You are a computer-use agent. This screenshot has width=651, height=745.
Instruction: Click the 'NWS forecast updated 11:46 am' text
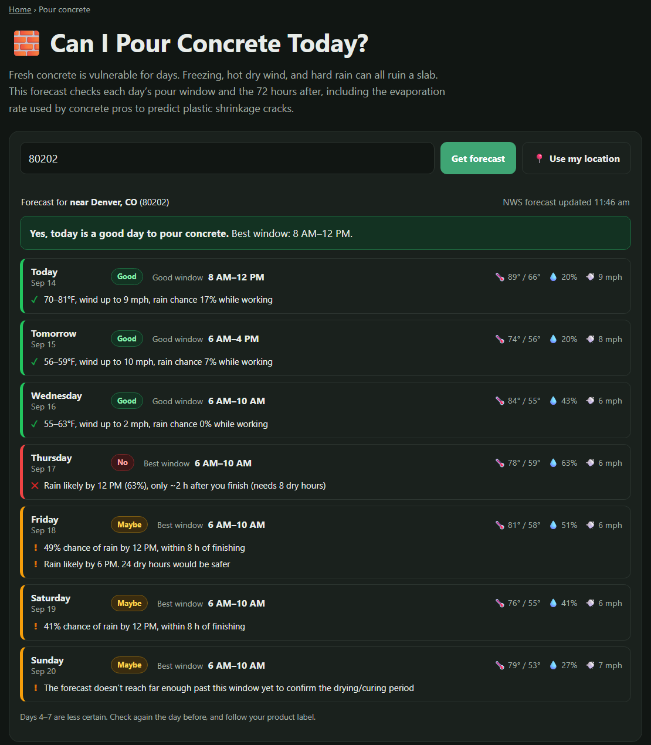coord(566,202)
